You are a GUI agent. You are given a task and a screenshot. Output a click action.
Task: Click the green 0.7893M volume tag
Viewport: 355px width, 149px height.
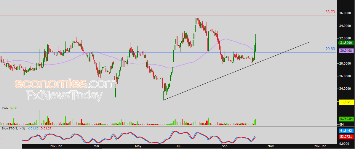click(x=346, y=119)
